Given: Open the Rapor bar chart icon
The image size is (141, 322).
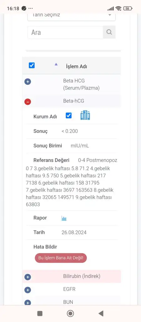Looking at the screenshot, I should (x=64, y=218).
